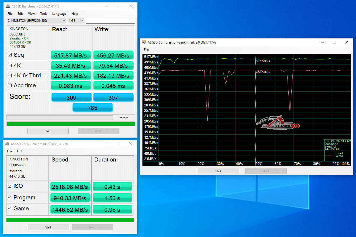Minimize the Compression-Benchmark window
356x237 pixels.
point(322,42)
